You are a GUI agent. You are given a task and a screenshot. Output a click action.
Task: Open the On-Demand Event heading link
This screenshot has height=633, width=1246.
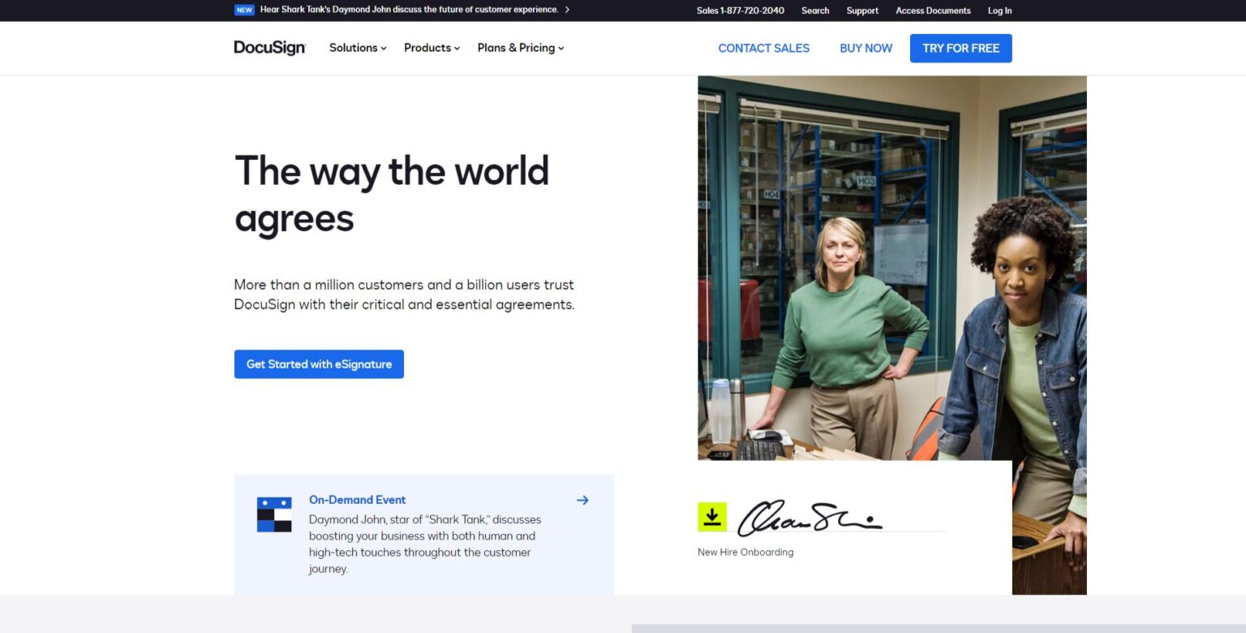[357, 500]
